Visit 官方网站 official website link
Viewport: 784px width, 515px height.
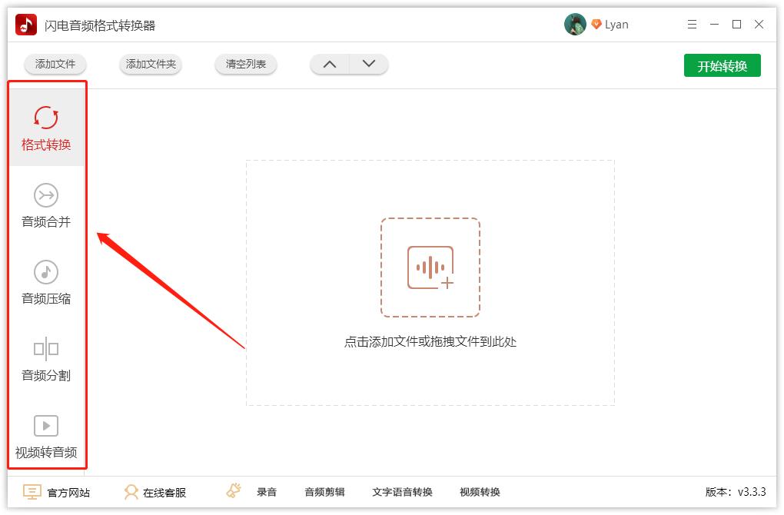pos(58,492)
